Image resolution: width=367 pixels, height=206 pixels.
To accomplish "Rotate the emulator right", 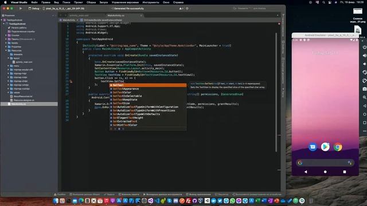I will point(365,81).
